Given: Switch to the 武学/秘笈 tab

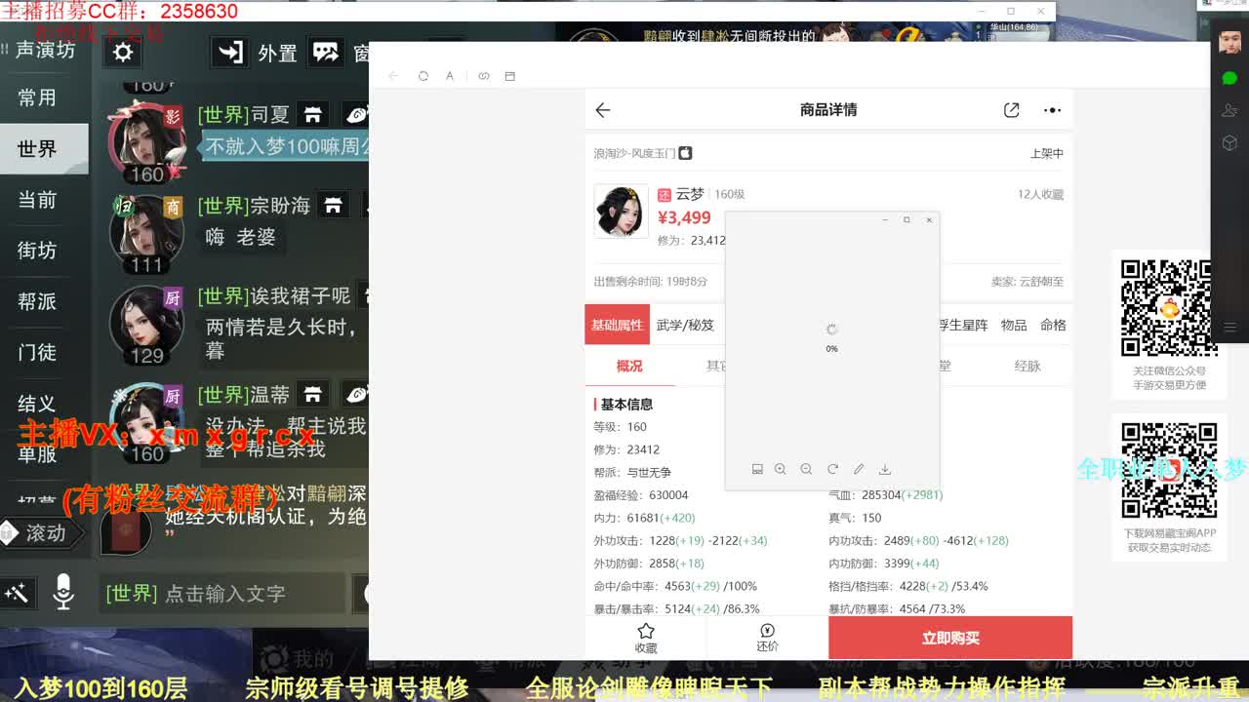Looking at the screenshot, I should point(685,325).
